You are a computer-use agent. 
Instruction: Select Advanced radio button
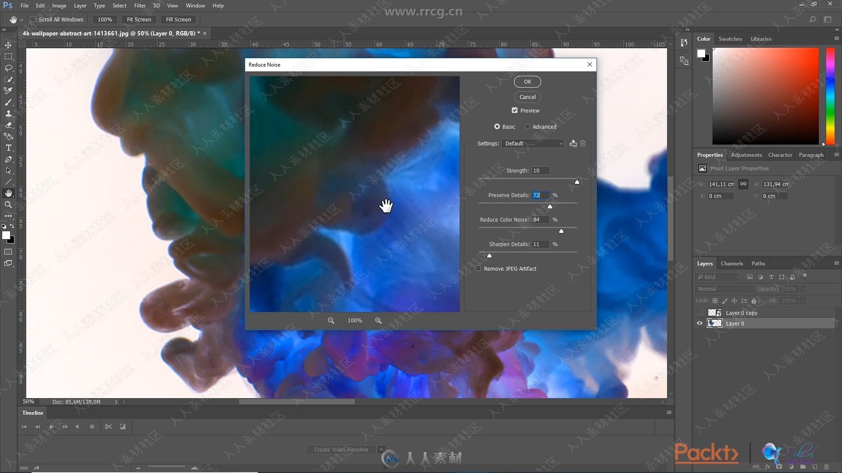tap(528, 127)
